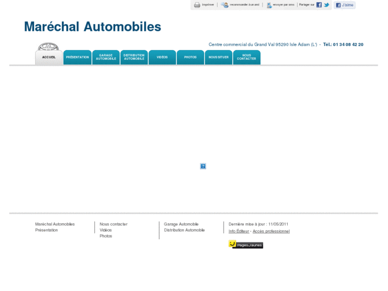Click the send by SMS phone icon
388x291 pixels.
click(x=269, y=5)
